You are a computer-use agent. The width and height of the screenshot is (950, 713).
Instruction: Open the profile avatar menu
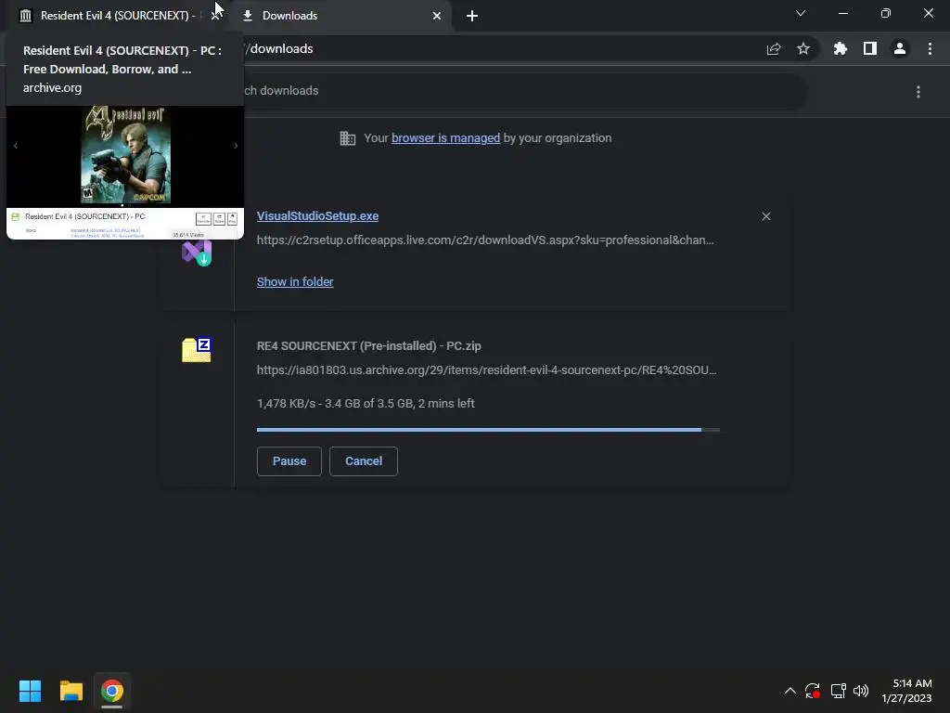(x=900, y=49)
